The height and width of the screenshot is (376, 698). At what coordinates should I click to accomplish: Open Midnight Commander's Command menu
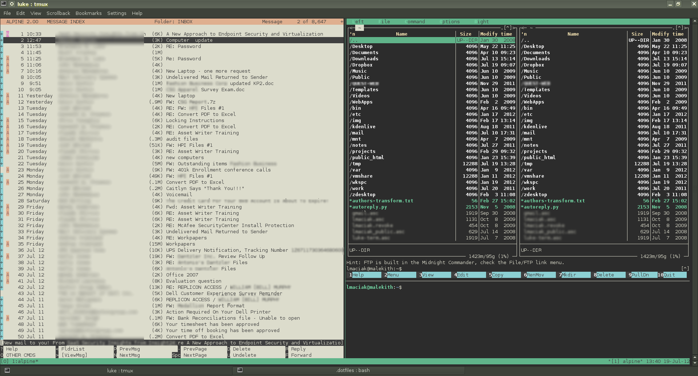tap(414, 22)
